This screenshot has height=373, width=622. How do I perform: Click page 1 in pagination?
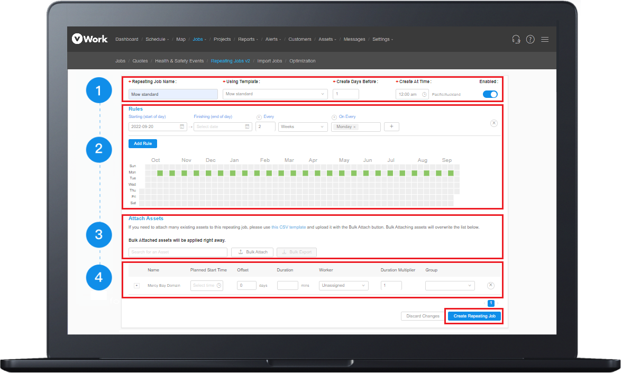tap(491, 303)
